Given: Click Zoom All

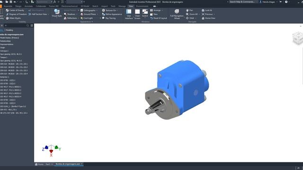Looking at the screenshot, I should 192,14.
